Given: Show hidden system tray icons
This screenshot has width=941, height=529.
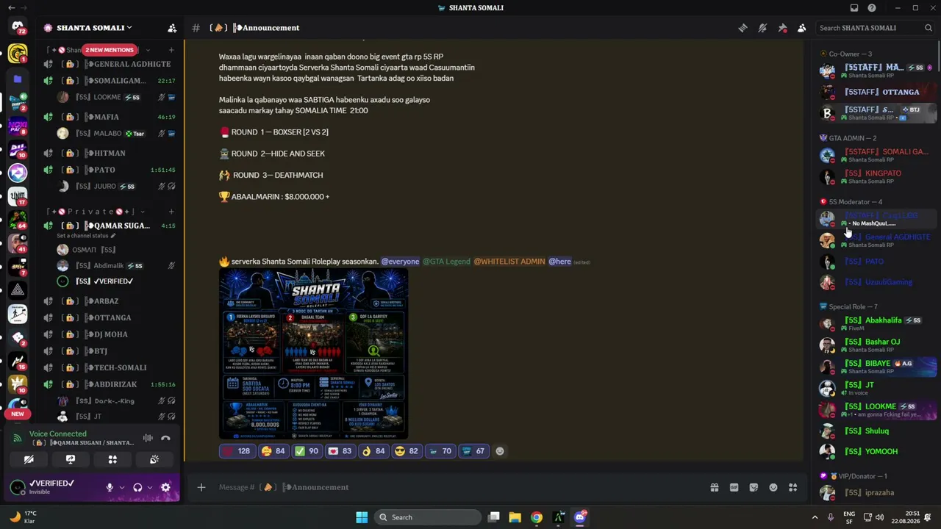Looking at the screenshot, I should tap(815, 517).
